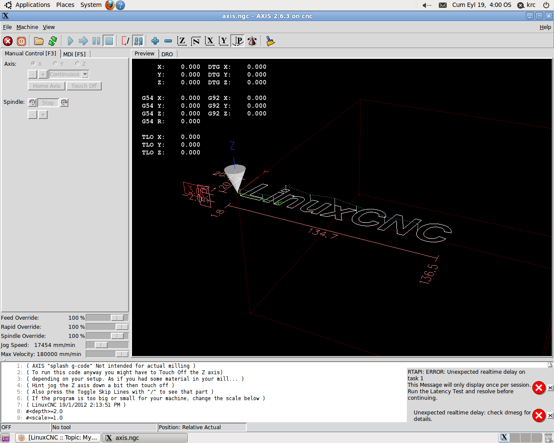Increase spindle speed with plus button

[43, 114]
